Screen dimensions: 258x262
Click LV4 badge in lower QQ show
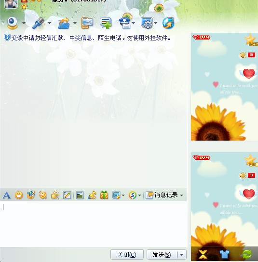point(201,157)
